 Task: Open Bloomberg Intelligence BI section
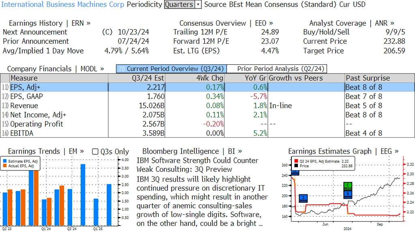192,151
